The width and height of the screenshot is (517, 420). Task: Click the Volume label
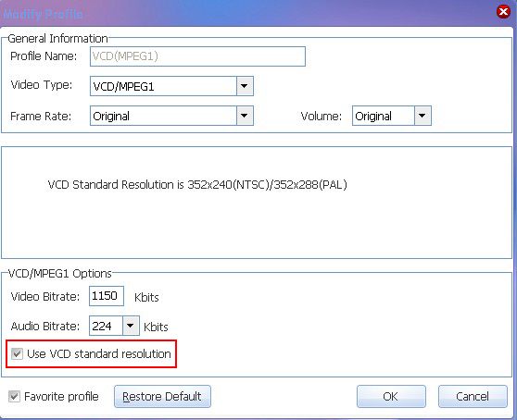pos(321,117)
